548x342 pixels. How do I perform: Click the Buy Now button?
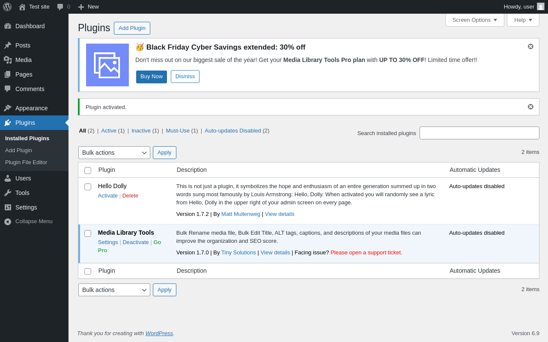click(x=152, y=77)
